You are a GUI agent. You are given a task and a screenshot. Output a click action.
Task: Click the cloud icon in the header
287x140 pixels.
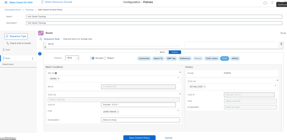point(265,3)
